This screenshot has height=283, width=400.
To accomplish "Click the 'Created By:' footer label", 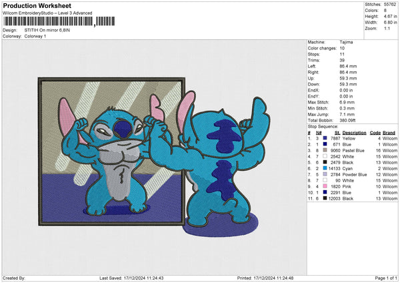I will click(x=14, y=278).
